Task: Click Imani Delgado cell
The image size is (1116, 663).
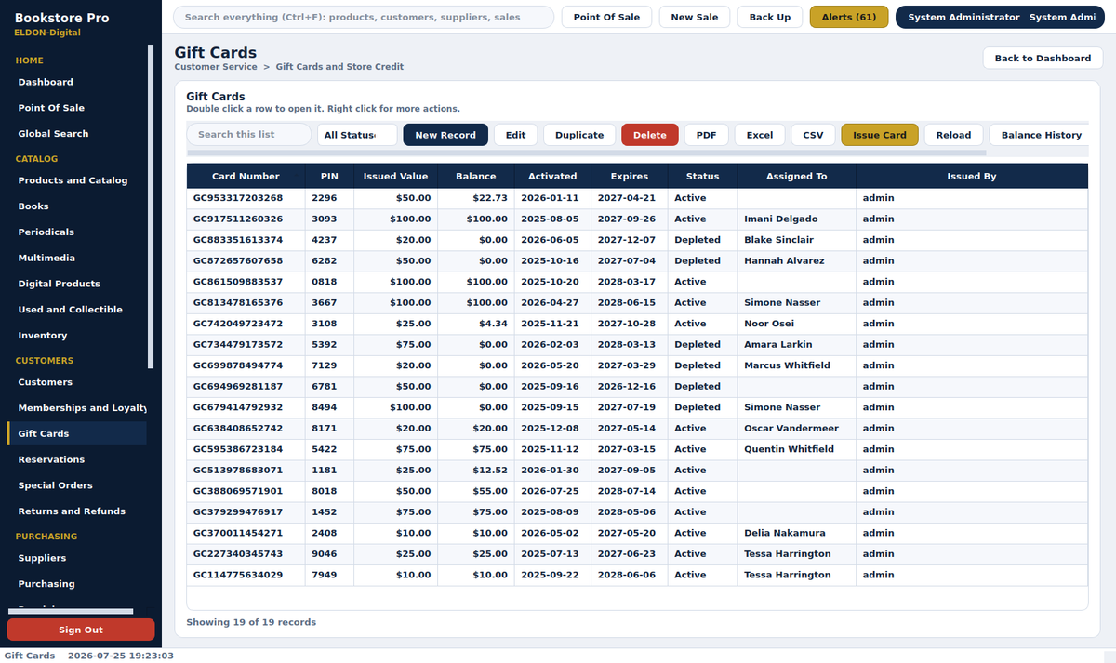Action: coord(796,219)
